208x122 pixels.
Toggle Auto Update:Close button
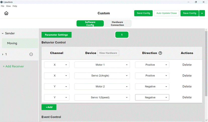pos(167,13)
